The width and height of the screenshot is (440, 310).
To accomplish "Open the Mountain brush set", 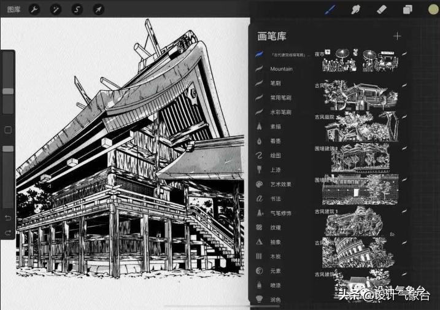I will [282, 69].
